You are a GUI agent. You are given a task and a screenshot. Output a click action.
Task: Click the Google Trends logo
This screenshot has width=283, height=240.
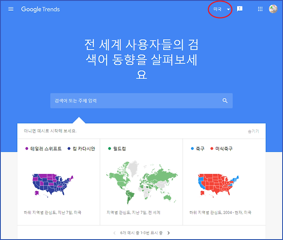pos(40,9)
